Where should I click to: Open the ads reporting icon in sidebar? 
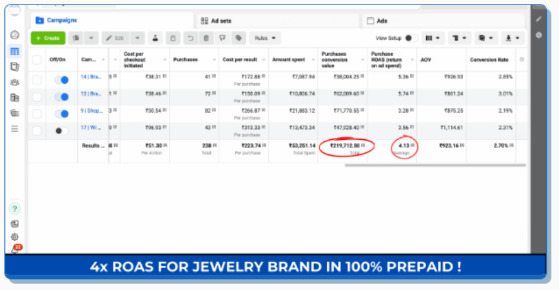15,66
